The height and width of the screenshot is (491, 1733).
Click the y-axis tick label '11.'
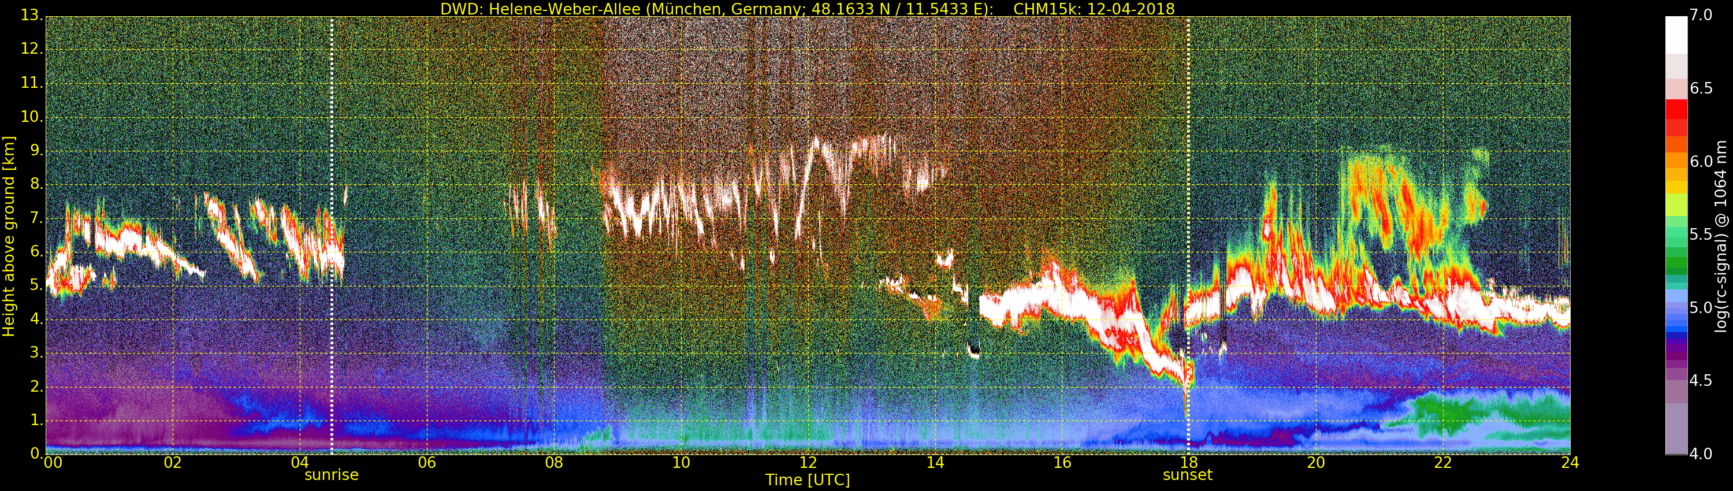click(x=32, y=83)
